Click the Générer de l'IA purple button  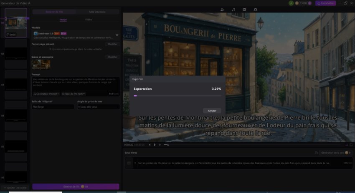76,186
